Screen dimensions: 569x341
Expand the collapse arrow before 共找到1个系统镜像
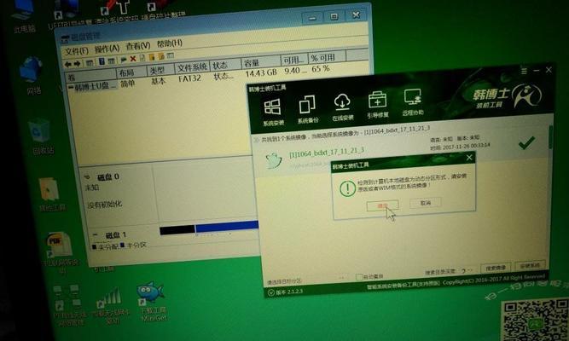pyautogui.click(x=256, y=139)
